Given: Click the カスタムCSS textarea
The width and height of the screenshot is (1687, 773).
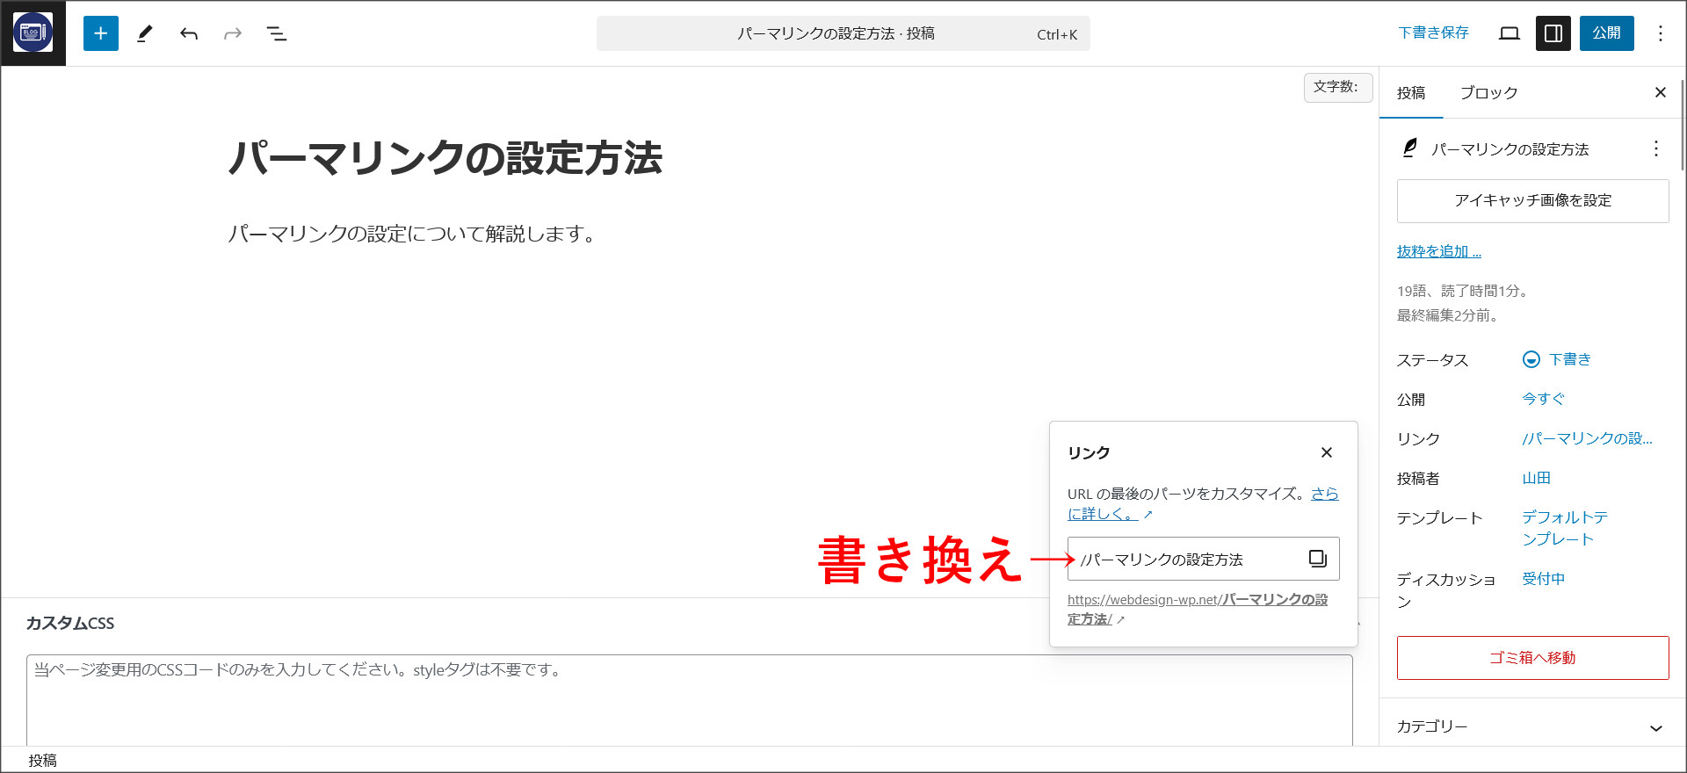Looking at the screenshot, I should click(x=690, y=700).
